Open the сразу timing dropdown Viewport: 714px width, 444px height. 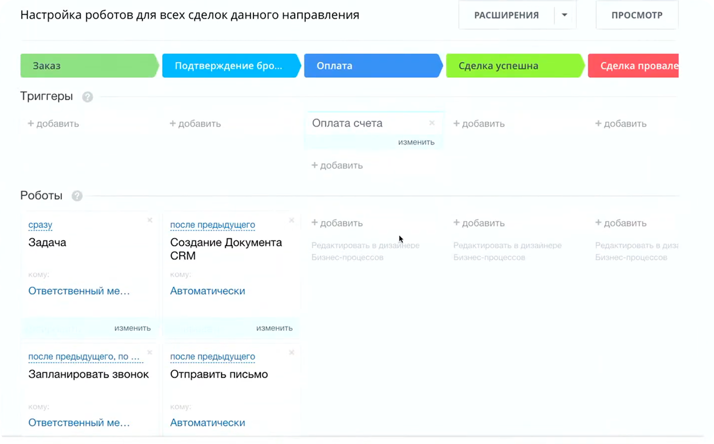click(40, 225)
